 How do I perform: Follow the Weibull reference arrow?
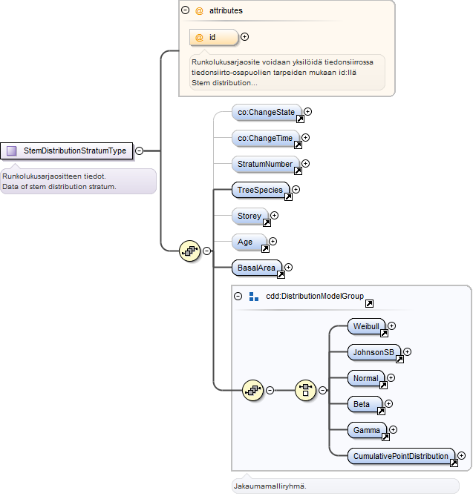click(384, 333)
